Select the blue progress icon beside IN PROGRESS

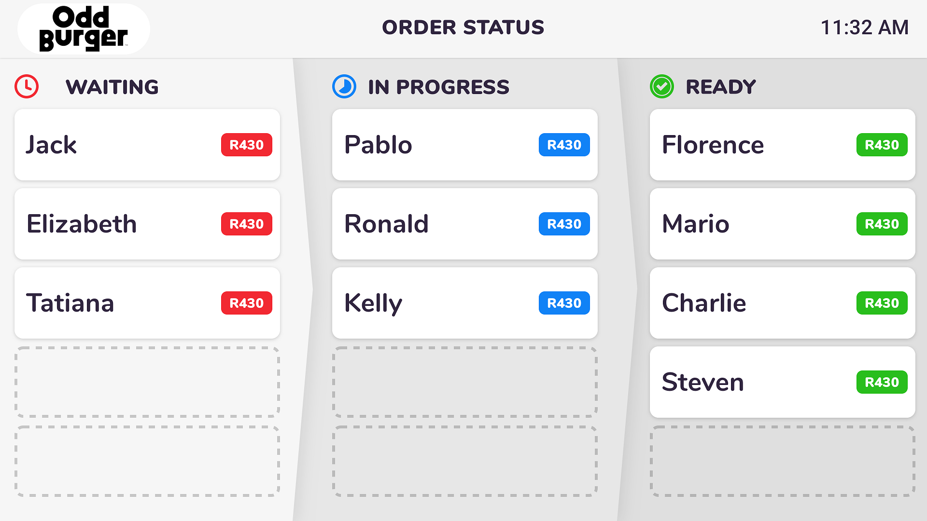(x=344, y=87)
